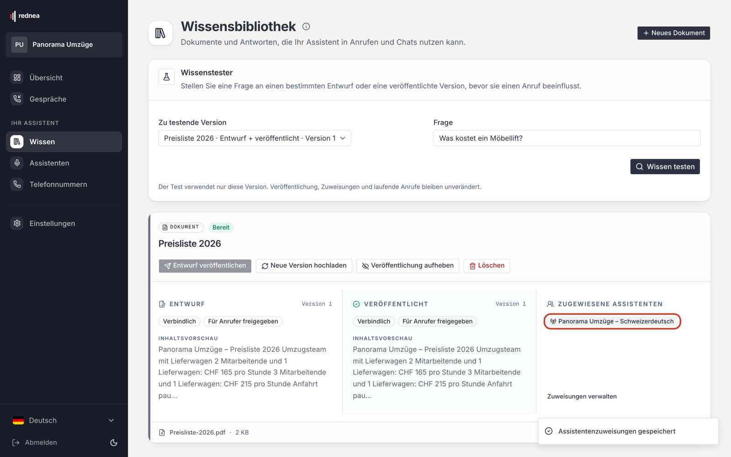Viewport: 731px width, 457px height.
Task: Click the Preisliste 2026 document title
Action: tap(190, 244)
